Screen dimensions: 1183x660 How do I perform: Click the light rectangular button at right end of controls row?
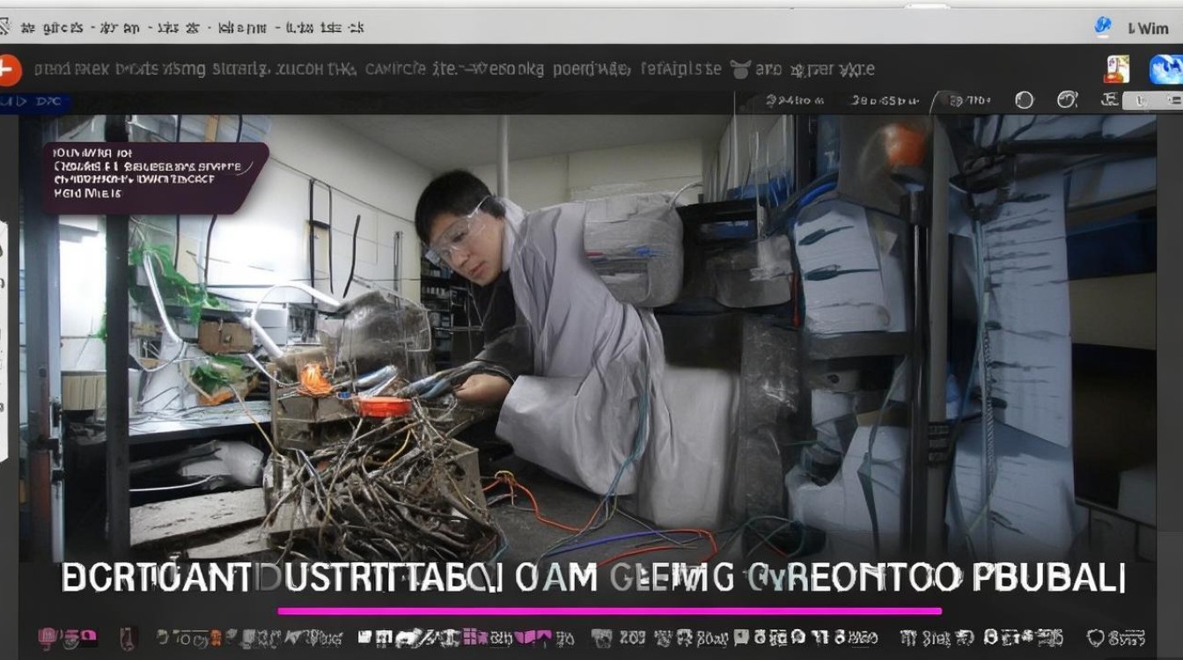[x=1152, y=101]
